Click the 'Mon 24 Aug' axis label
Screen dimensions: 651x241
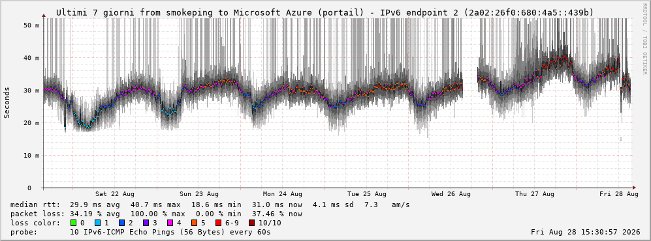click(x=282, y=194)
